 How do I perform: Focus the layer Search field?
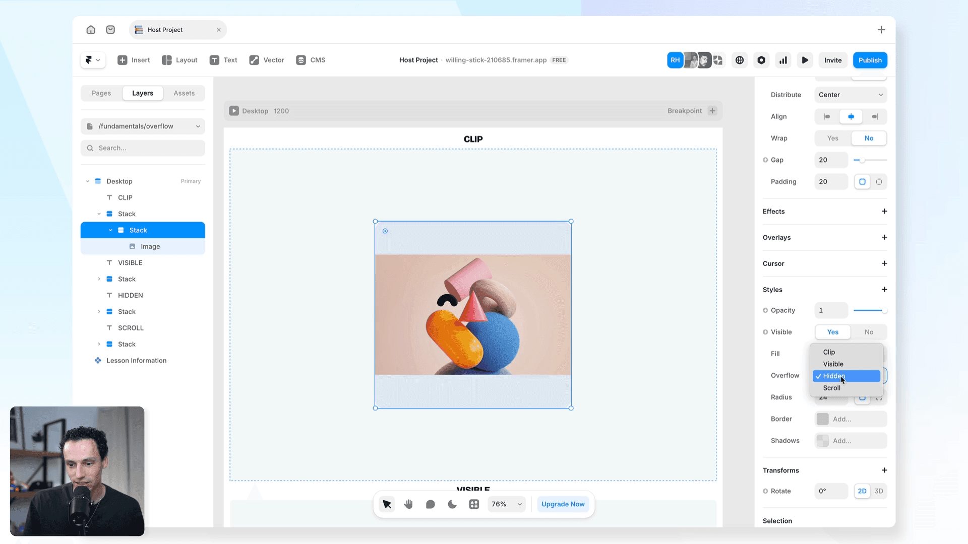pyautogui.click(x=143, y=148)
